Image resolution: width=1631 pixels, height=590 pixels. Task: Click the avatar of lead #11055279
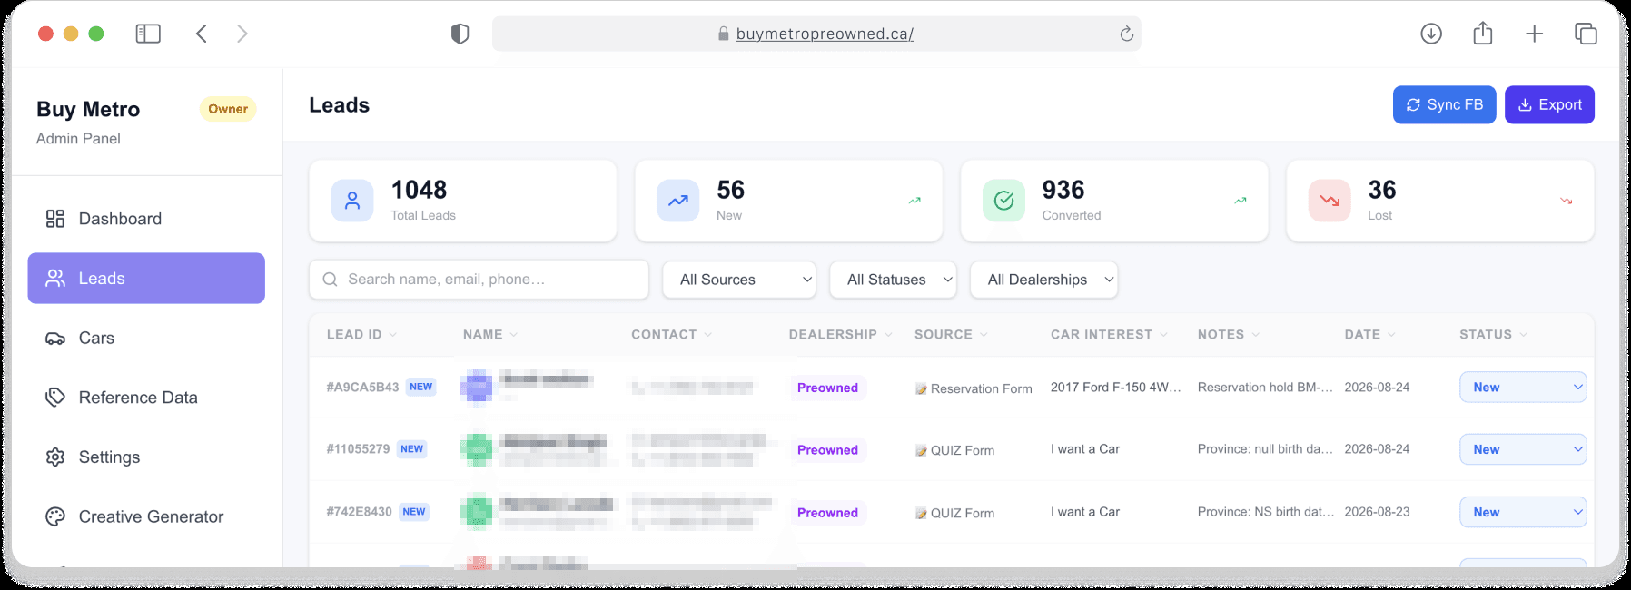click(x=477, y=448)
